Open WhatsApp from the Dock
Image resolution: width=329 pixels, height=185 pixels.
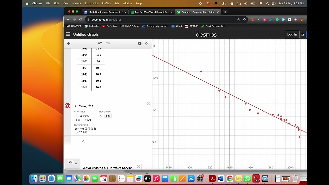(247, 178)
